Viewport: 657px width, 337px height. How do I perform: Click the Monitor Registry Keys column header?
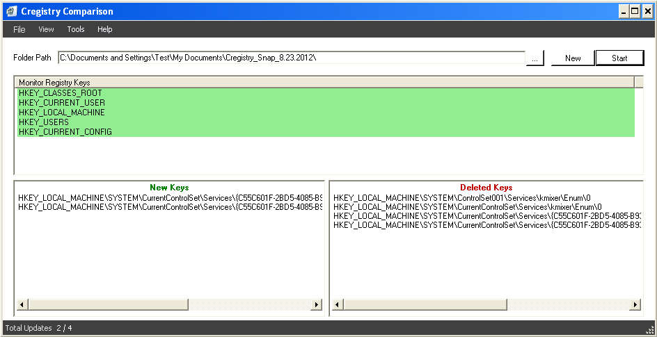(x=325, y=83)
